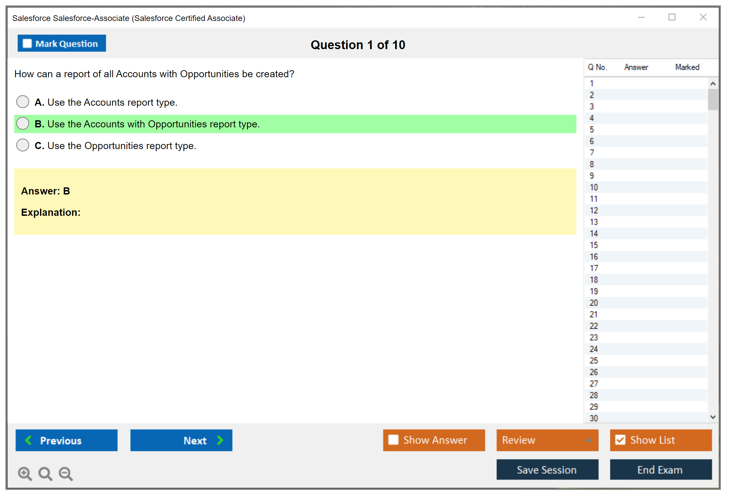Viewport: 729px width, 498px height.
Task: Toggle the Mark Question checkbox
Action: (27, 43)
